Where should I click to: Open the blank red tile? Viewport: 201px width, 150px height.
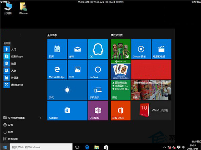[151, 70]
